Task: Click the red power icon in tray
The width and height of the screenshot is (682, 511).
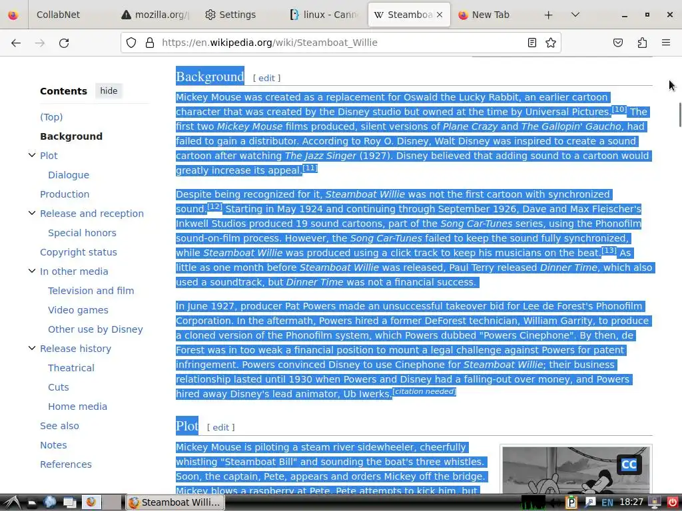Action: 672,502
